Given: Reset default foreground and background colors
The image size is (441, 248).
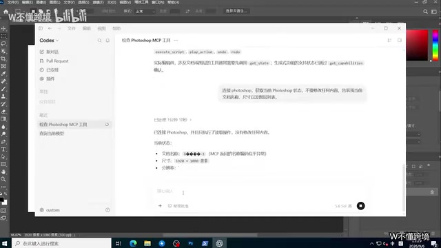Looking at the screenshot, I should pos(1,194).
